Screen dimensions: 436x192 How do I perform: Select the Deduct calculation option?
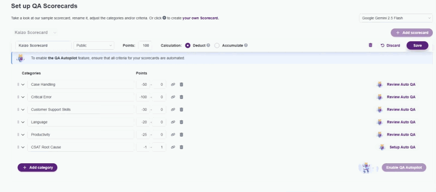[188, 45]
